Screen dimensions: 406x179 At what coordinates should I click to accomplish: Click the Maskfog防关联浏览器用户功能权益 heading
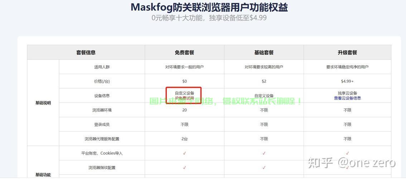209,7
